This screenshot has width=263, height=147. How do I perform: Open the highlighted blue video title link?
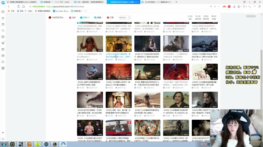[x=118, y=55]
